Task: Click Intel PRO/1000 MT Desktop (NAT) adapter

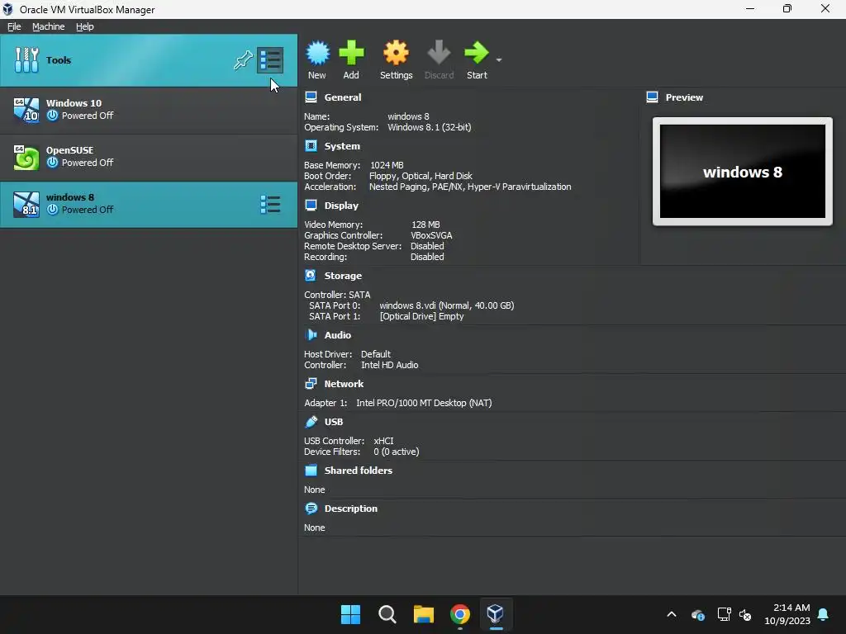Action: click(x=424, y=403)
